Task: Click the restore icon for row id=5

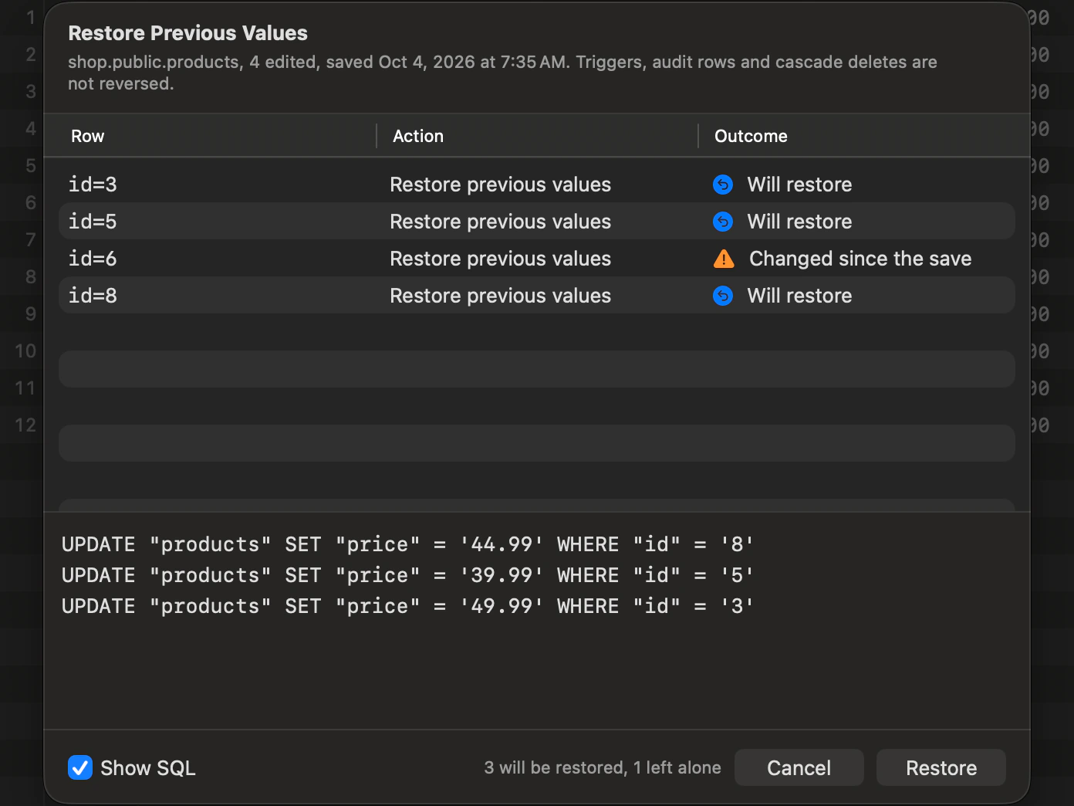Action: point(723,222)
